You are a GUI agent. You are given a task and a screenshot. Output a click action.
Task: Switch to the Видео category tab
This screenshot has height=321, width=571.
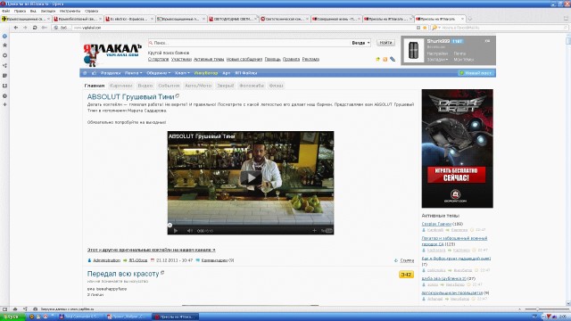[145, 86]
